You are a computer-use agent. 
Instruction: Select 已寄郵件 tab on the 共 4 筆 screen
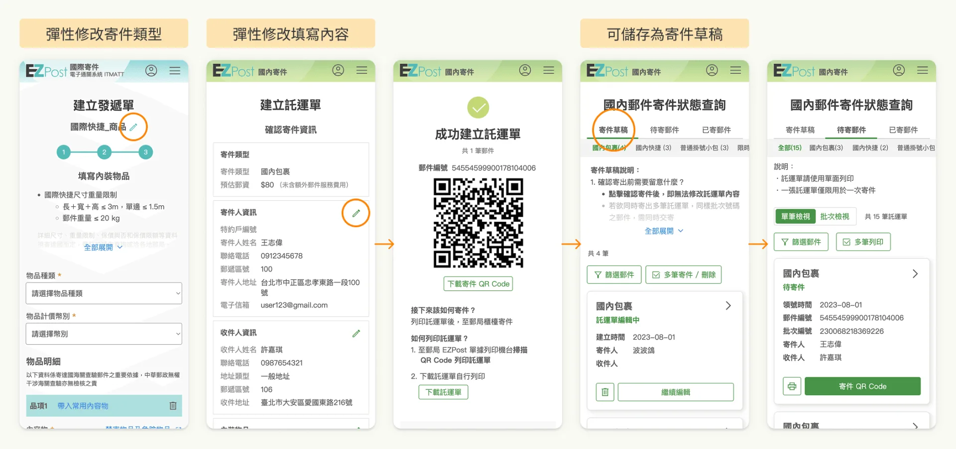tap(717, 130)
